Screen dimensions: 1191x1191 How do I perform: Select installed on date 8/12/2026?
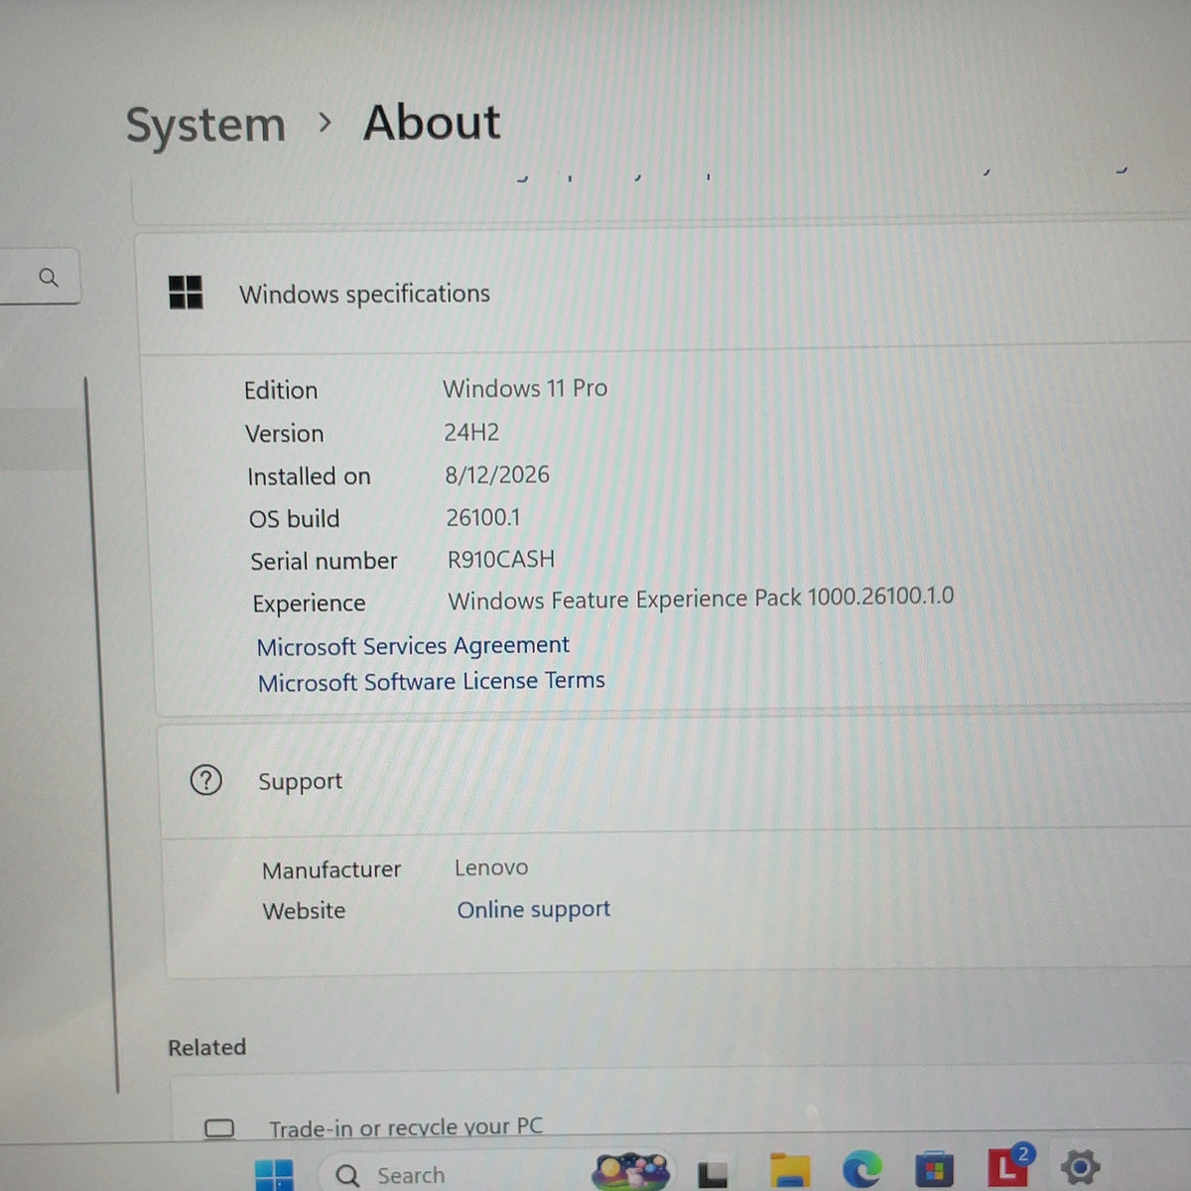(497, 474)
